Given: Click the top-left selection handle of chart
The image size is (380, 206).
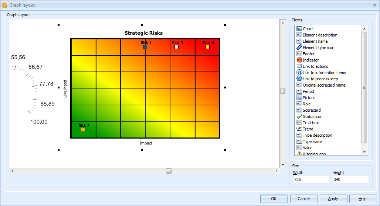Looking at the screenshot, I should click(x=59, y=25).
